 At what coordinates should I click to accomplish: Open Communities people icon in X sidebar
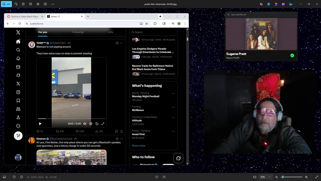18,109
